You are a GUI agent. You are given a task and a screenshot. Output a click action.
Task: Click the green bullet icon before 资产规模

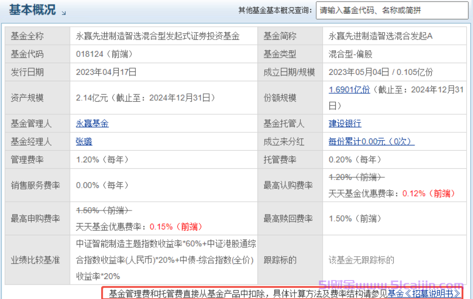click(9, 97)
